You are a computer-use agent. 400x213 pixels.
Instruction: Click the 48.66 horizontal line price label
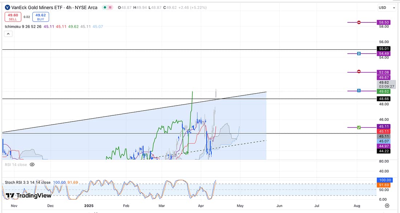click(x=384, y=99)
